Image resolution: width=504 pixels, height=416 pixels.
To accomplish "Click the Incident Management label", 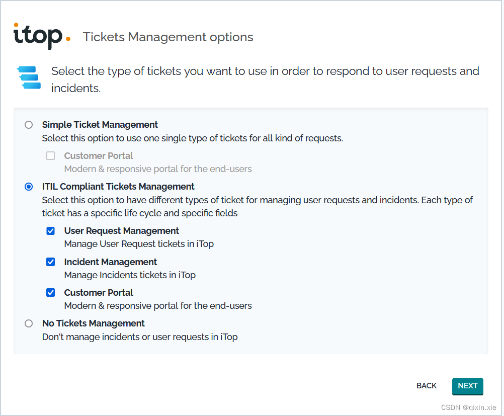I will (x=110, y=262).
